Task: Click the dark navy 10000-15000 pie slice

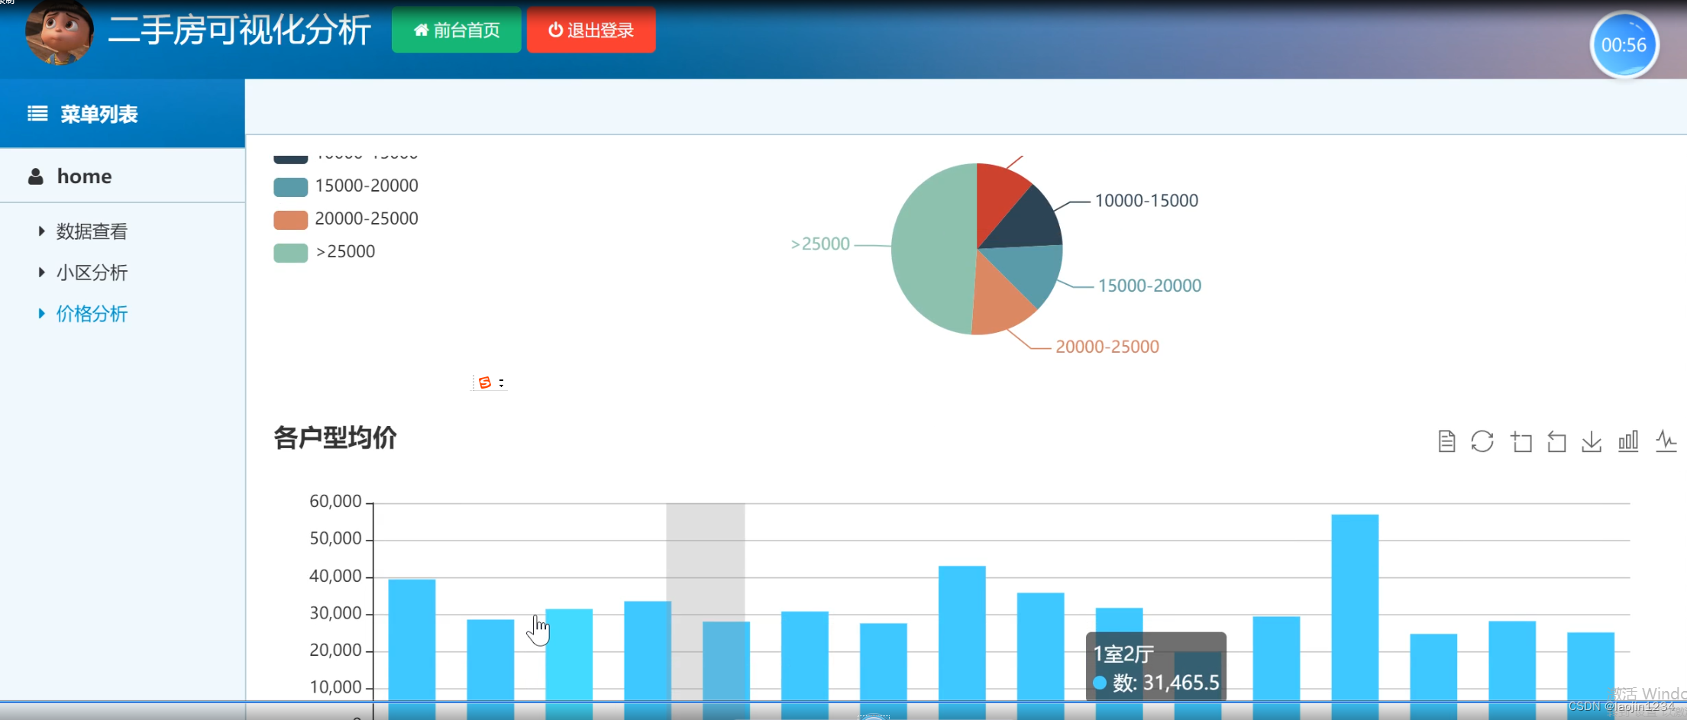Action: 1028,221
